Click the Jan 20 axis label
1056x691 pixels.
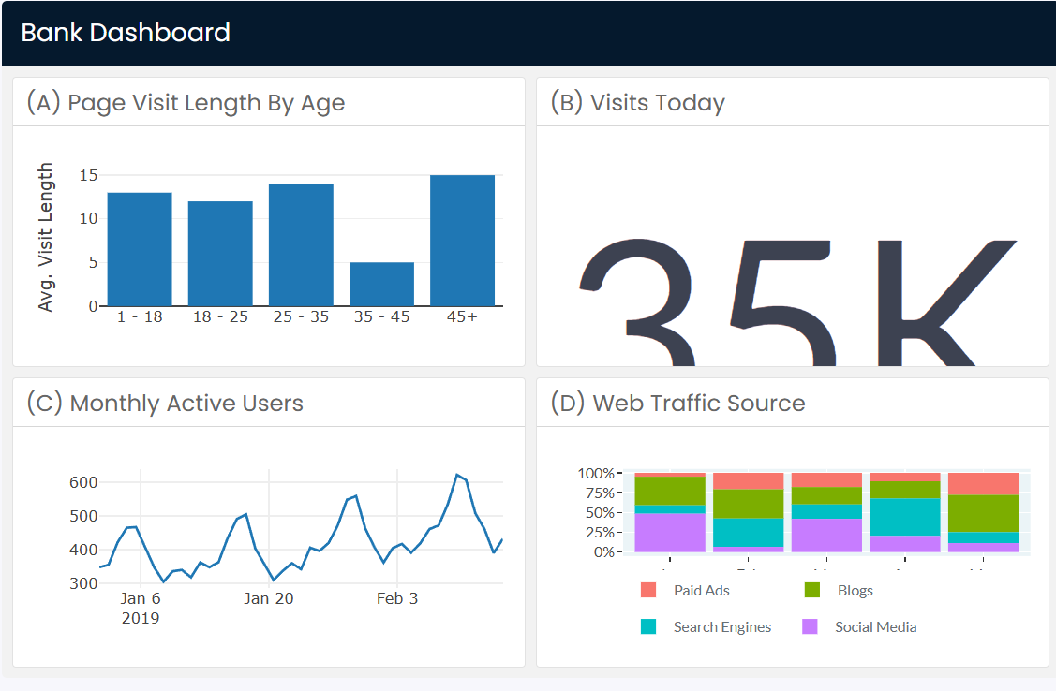tap(269, 597)
